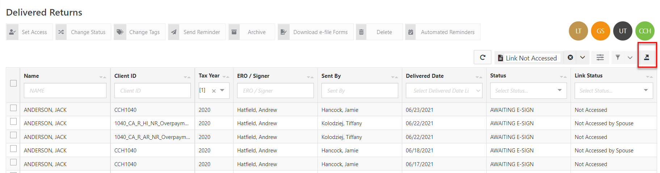Click the Download e-file Forms icon
Screen dimensions: 660x173
point(283,32)
